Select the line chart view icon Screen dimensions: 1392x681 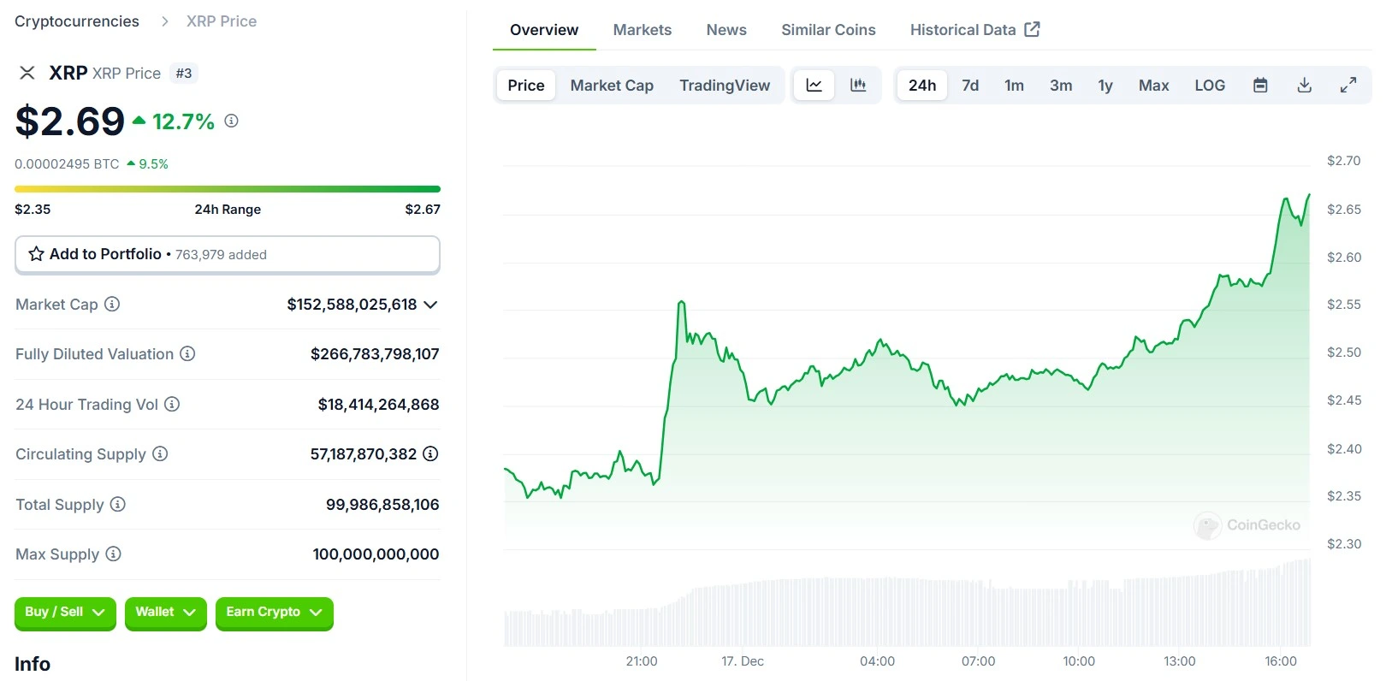tap(814, 86)
